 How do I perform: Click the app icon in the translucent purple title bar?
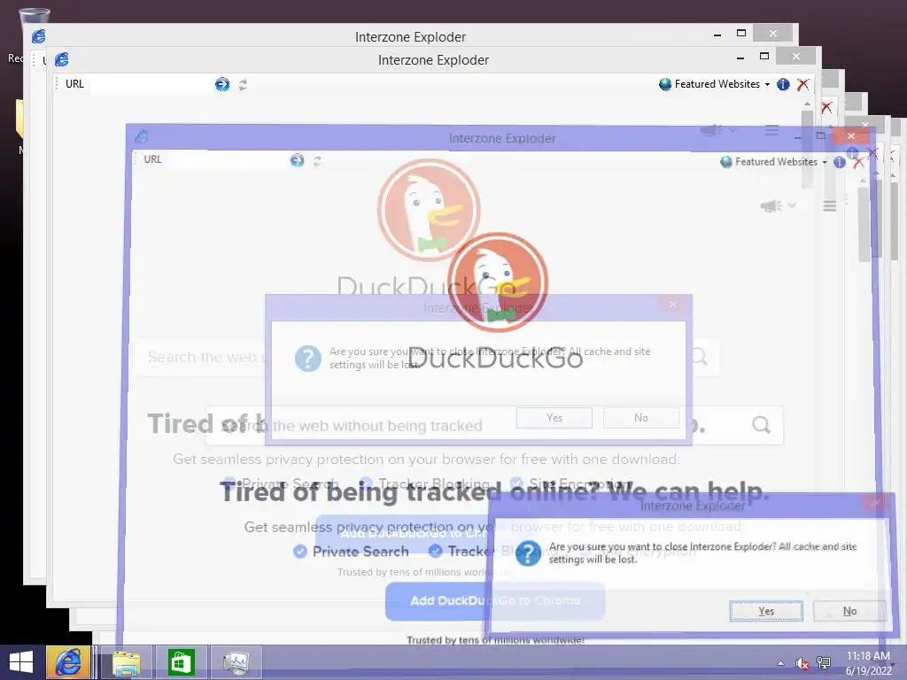click(x=141, y=136)
